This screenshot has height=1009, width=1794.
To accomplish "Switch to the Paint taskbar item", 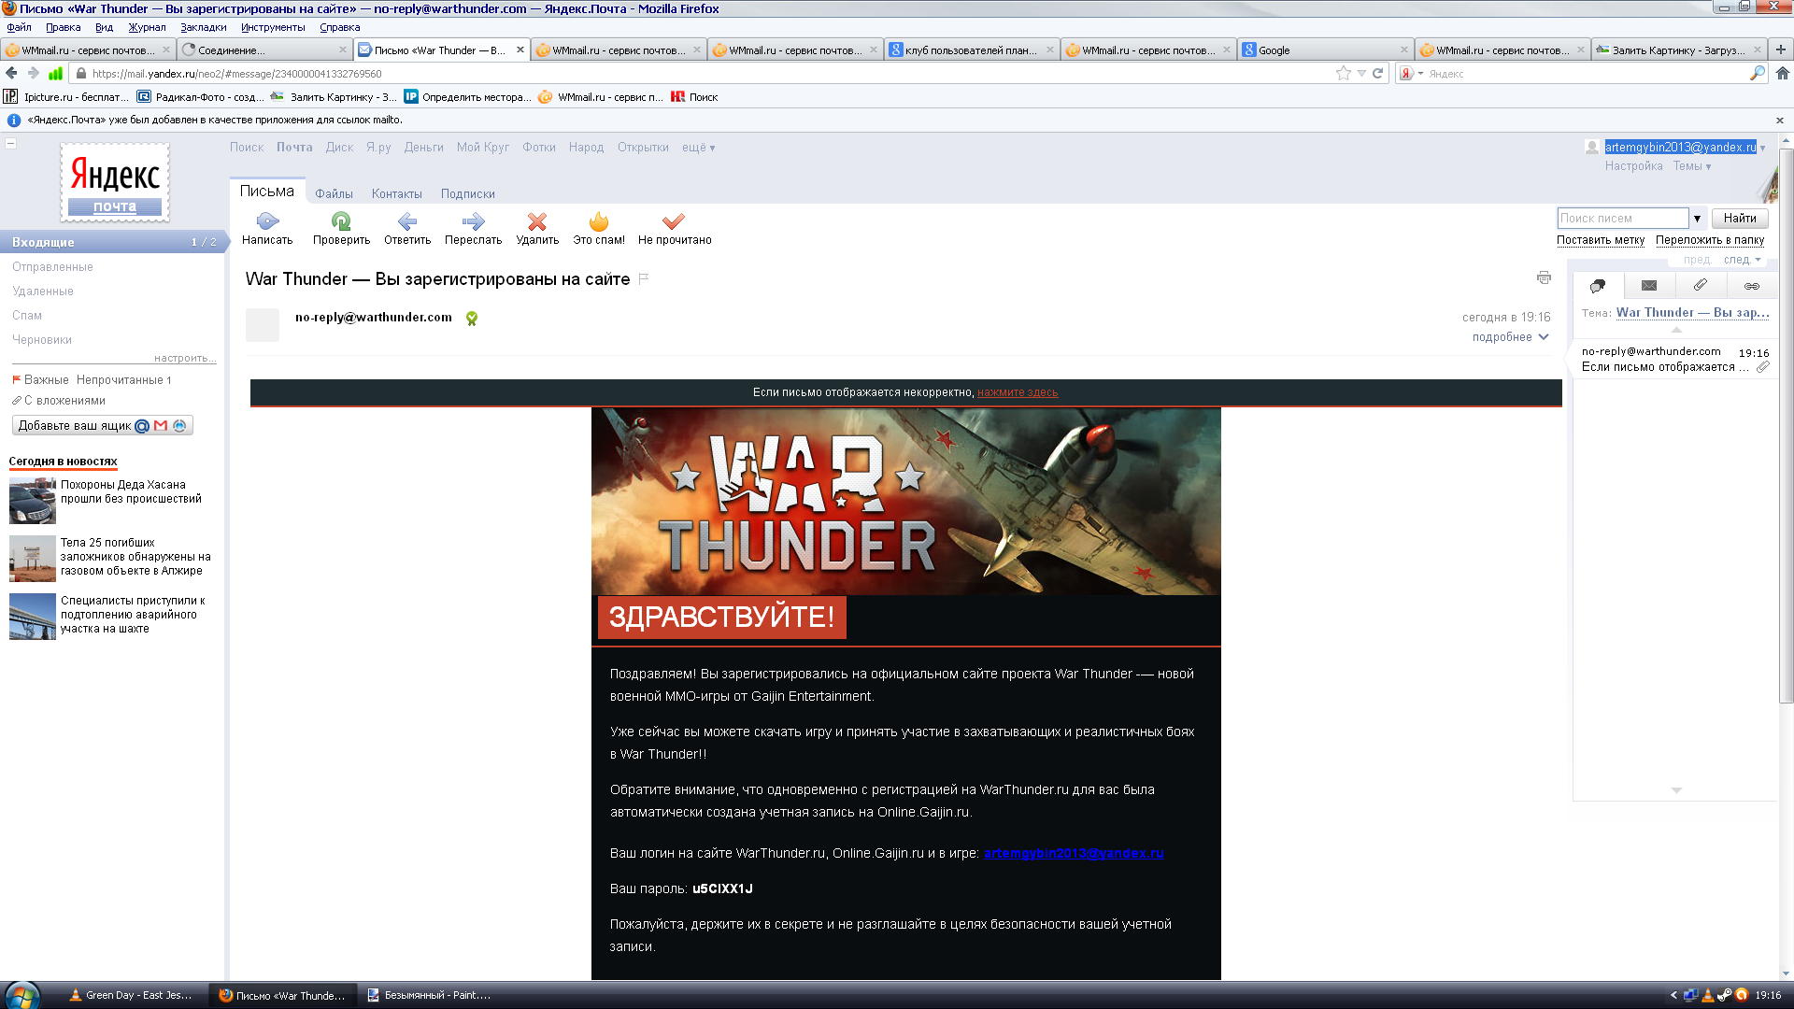I will (x=429, y=995).
